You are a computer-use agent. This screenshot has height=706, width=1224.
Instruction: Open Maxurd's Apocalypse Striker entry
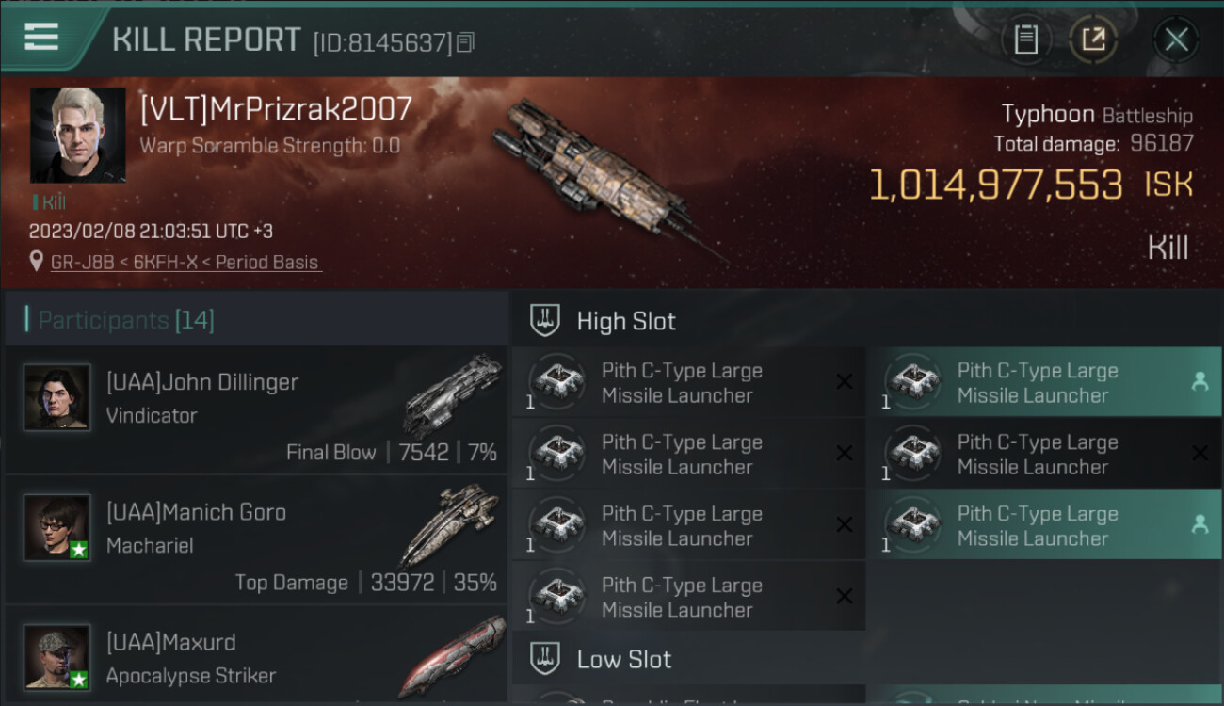tap(256, 656)
